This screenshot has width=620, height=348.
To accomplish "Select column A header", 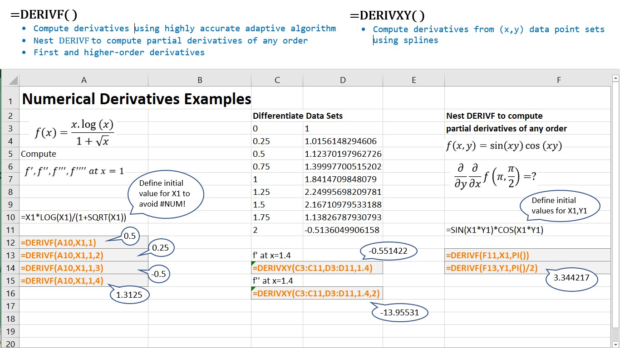I will tap(84, 80).
